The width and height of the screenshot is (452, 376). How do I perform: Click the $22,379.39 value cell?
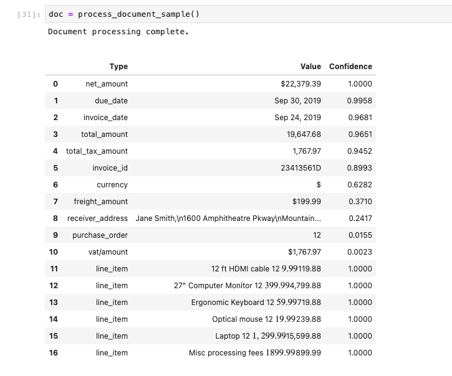(301, 84)
